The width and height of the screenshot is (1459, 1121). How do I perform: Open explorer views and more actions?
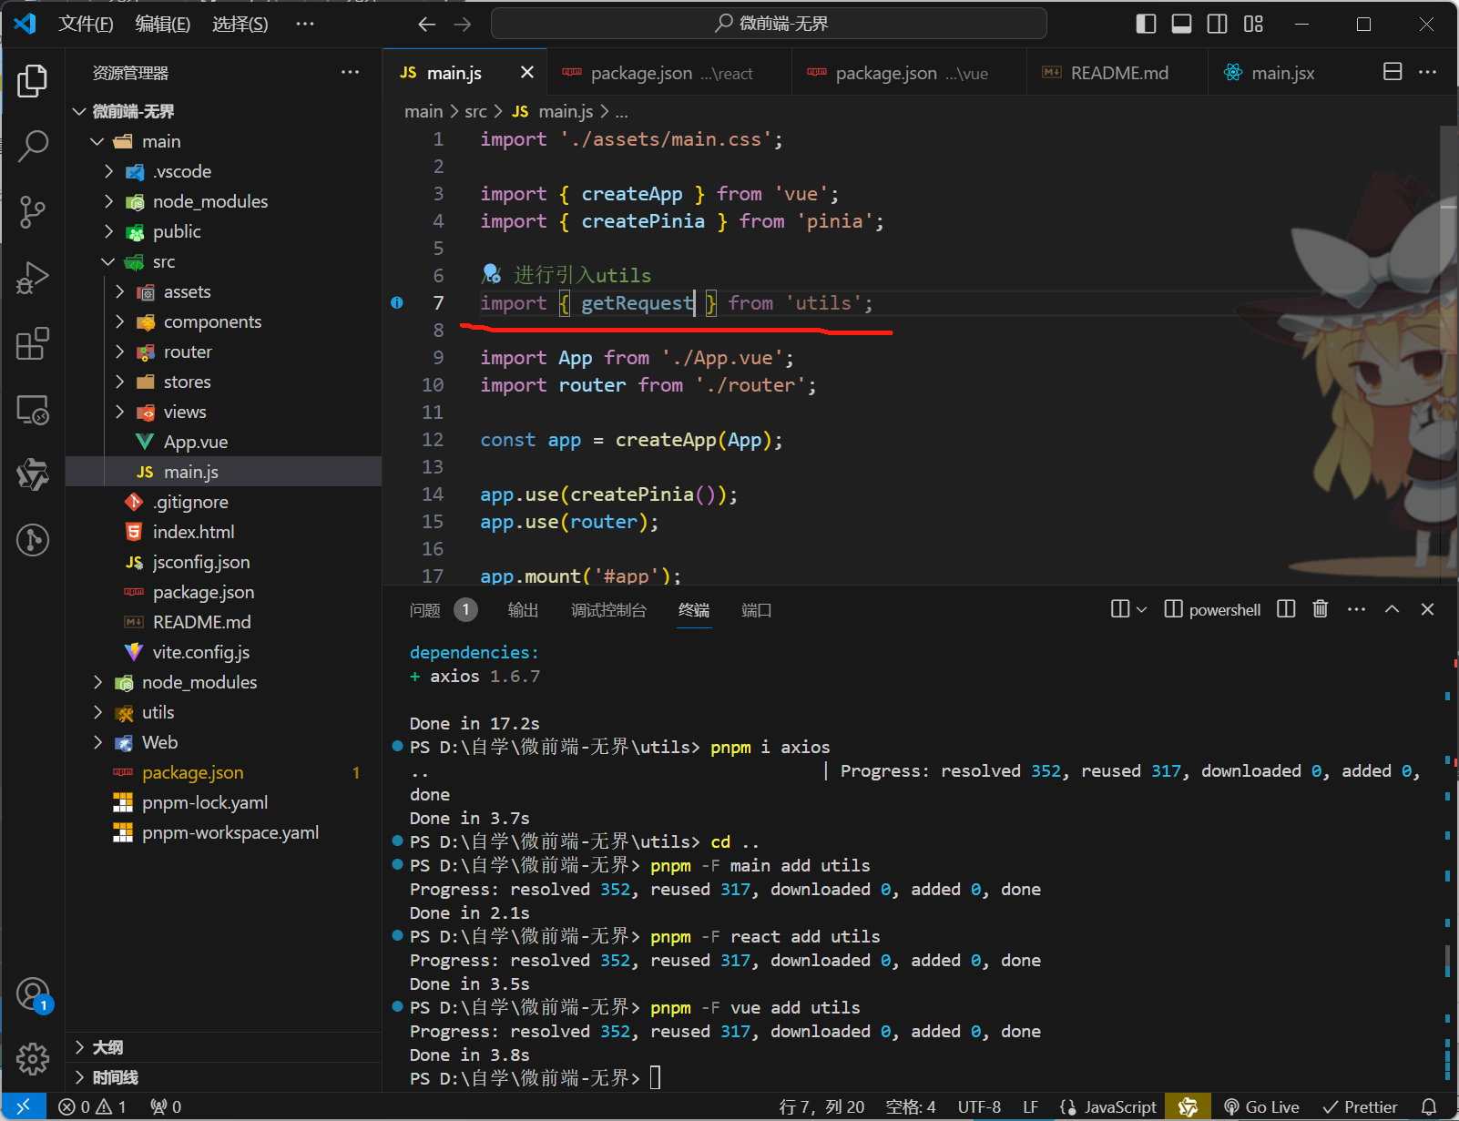coord(350,72)
